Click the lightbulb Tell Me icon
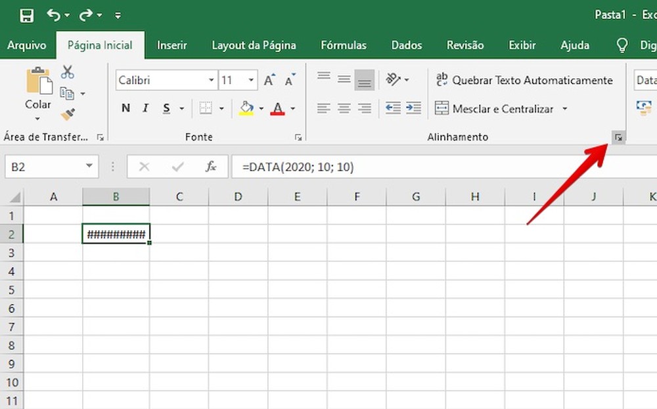This screenshot has height=409, width=657. click(623, 45)
